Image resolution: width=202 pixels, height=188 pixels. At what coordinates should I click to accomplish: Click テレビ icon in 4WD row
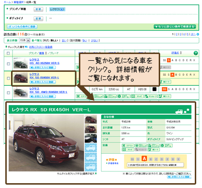[137, 96]
